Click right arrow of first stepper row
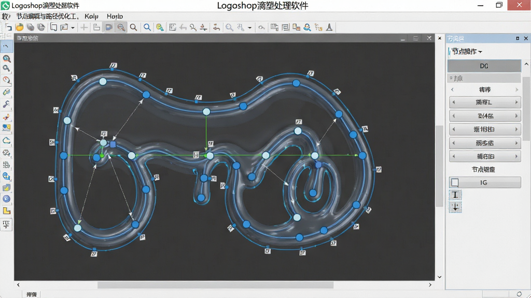The height and width of the screenshot is (298, 531). coord(516,102)
